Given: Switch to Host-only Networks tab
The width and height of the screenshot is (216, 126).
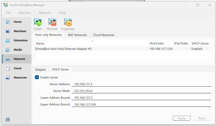Looking at the screenshot, I should [x=49, y=35].
